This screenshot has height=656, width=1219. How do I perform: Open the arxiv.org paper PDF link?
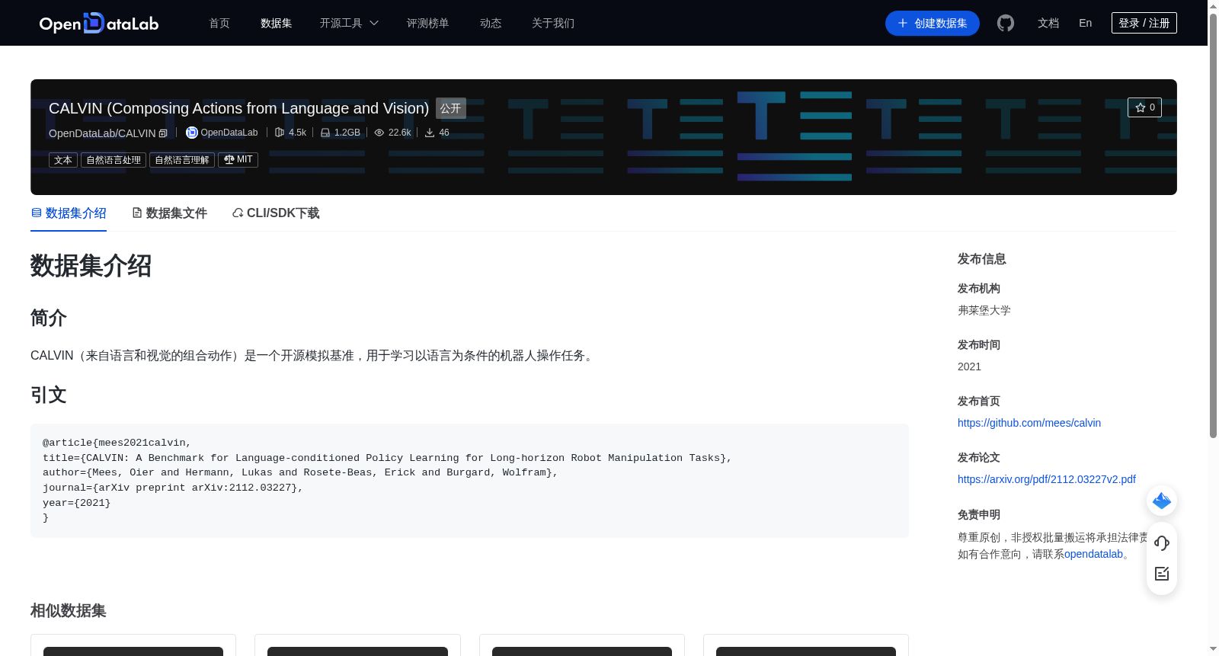point(1047,479)
